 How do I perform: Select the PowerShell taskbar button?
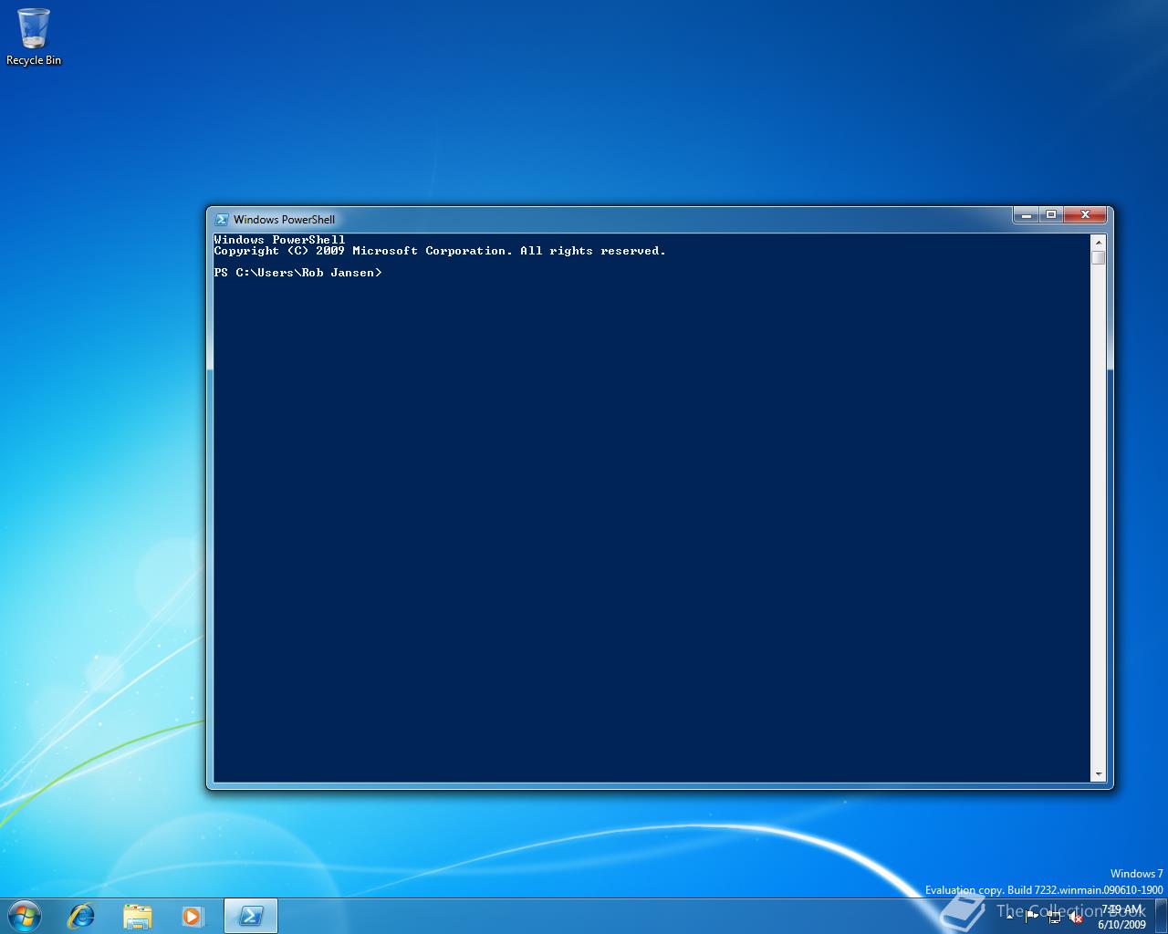pyautogui.click(x=251, y=916)
